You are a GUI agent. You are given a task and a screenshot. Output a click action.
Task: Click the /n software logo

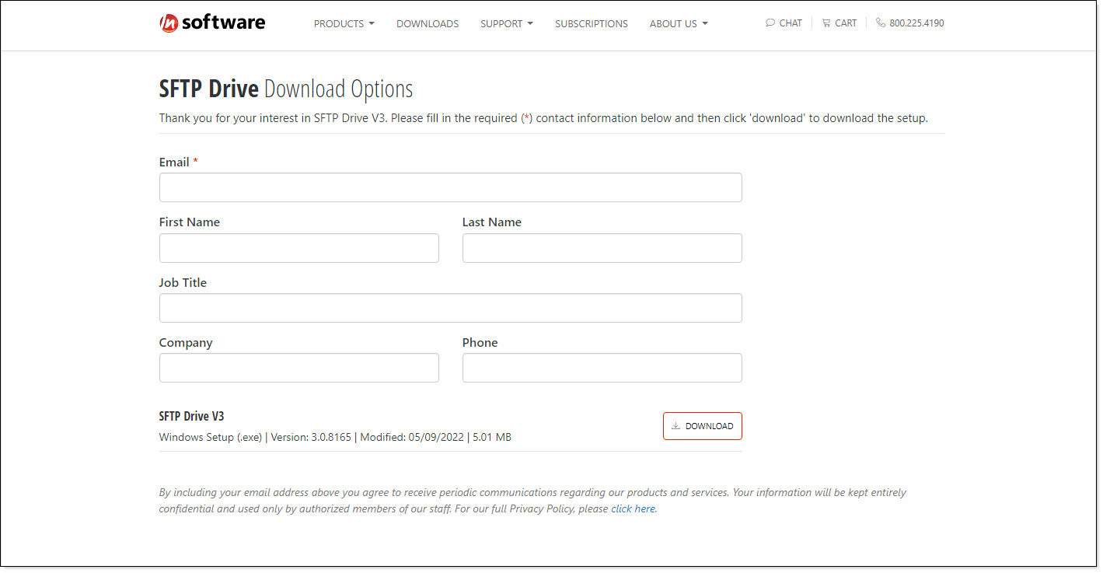tap(212, 23)
